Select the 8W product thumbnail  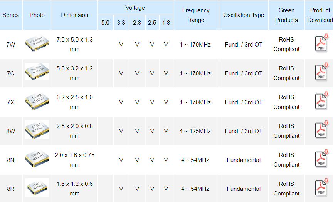37,130
